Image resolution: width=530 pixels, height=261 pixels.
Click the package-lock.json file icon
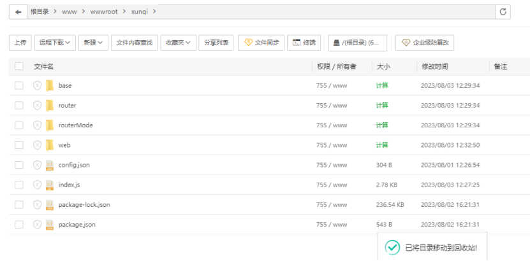(x=49, y=204)
